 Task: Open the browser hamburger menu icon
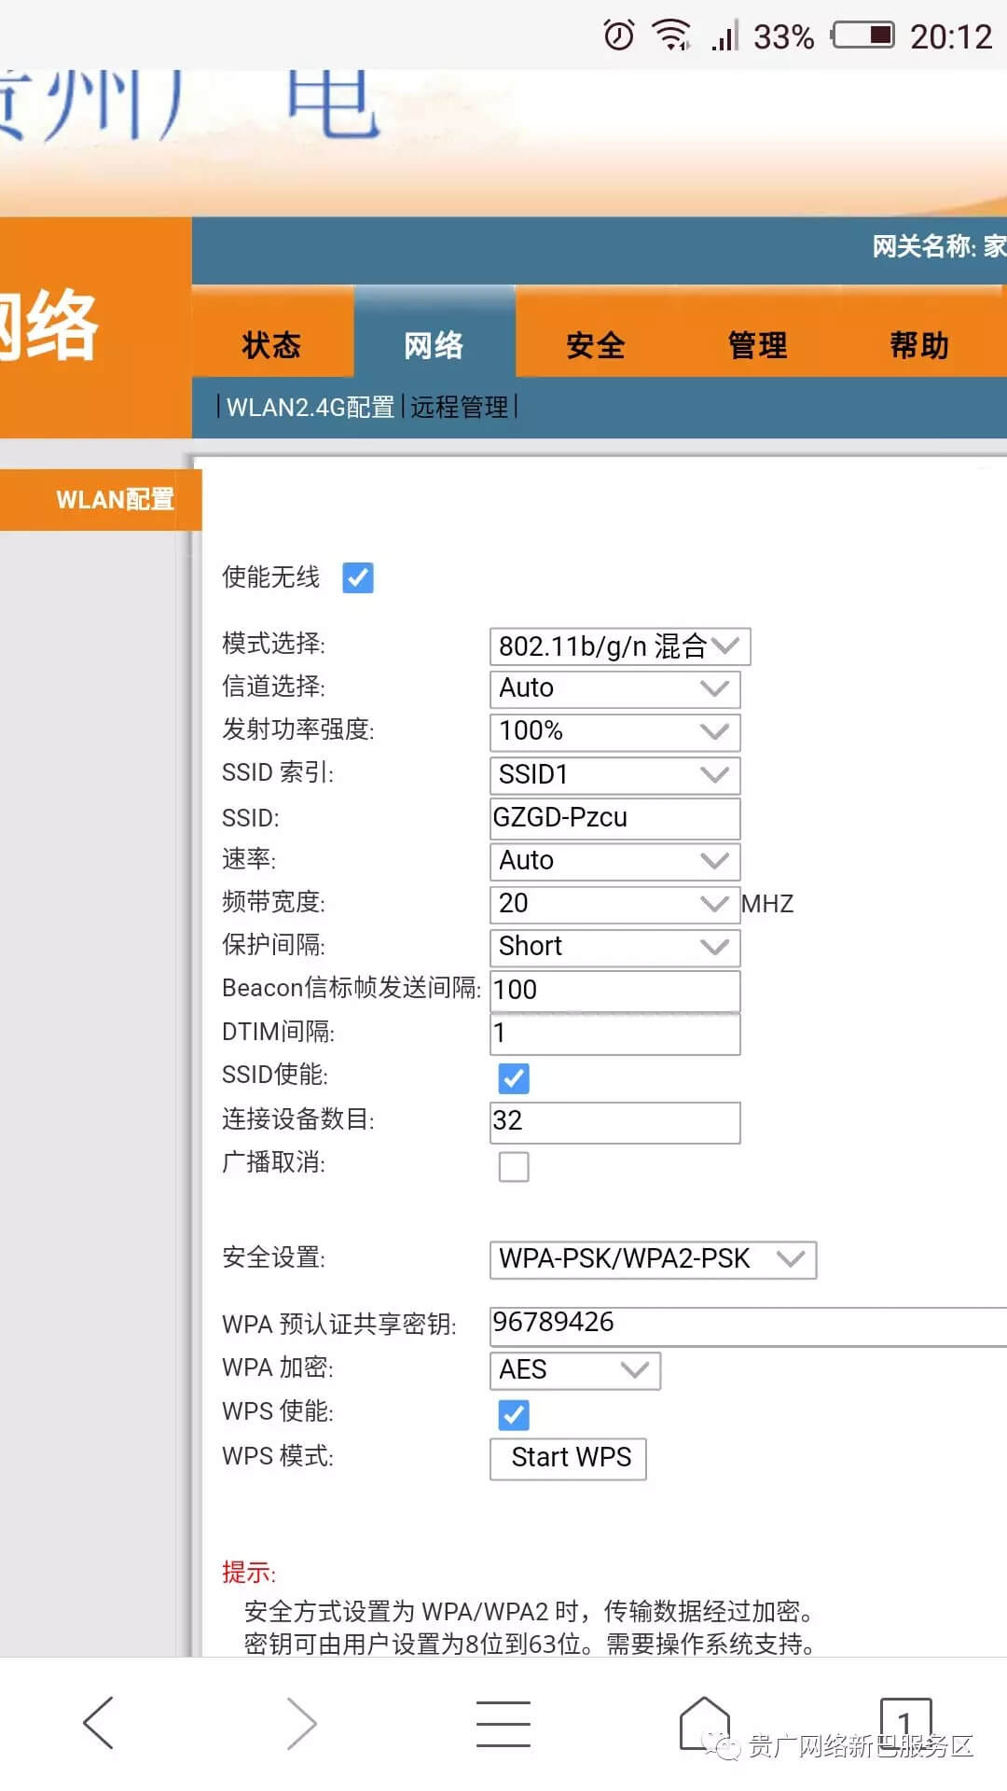tap(504, 1722)
